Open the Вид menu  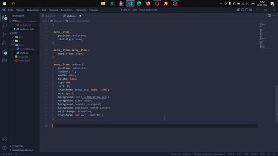click(x=44, y=10)
